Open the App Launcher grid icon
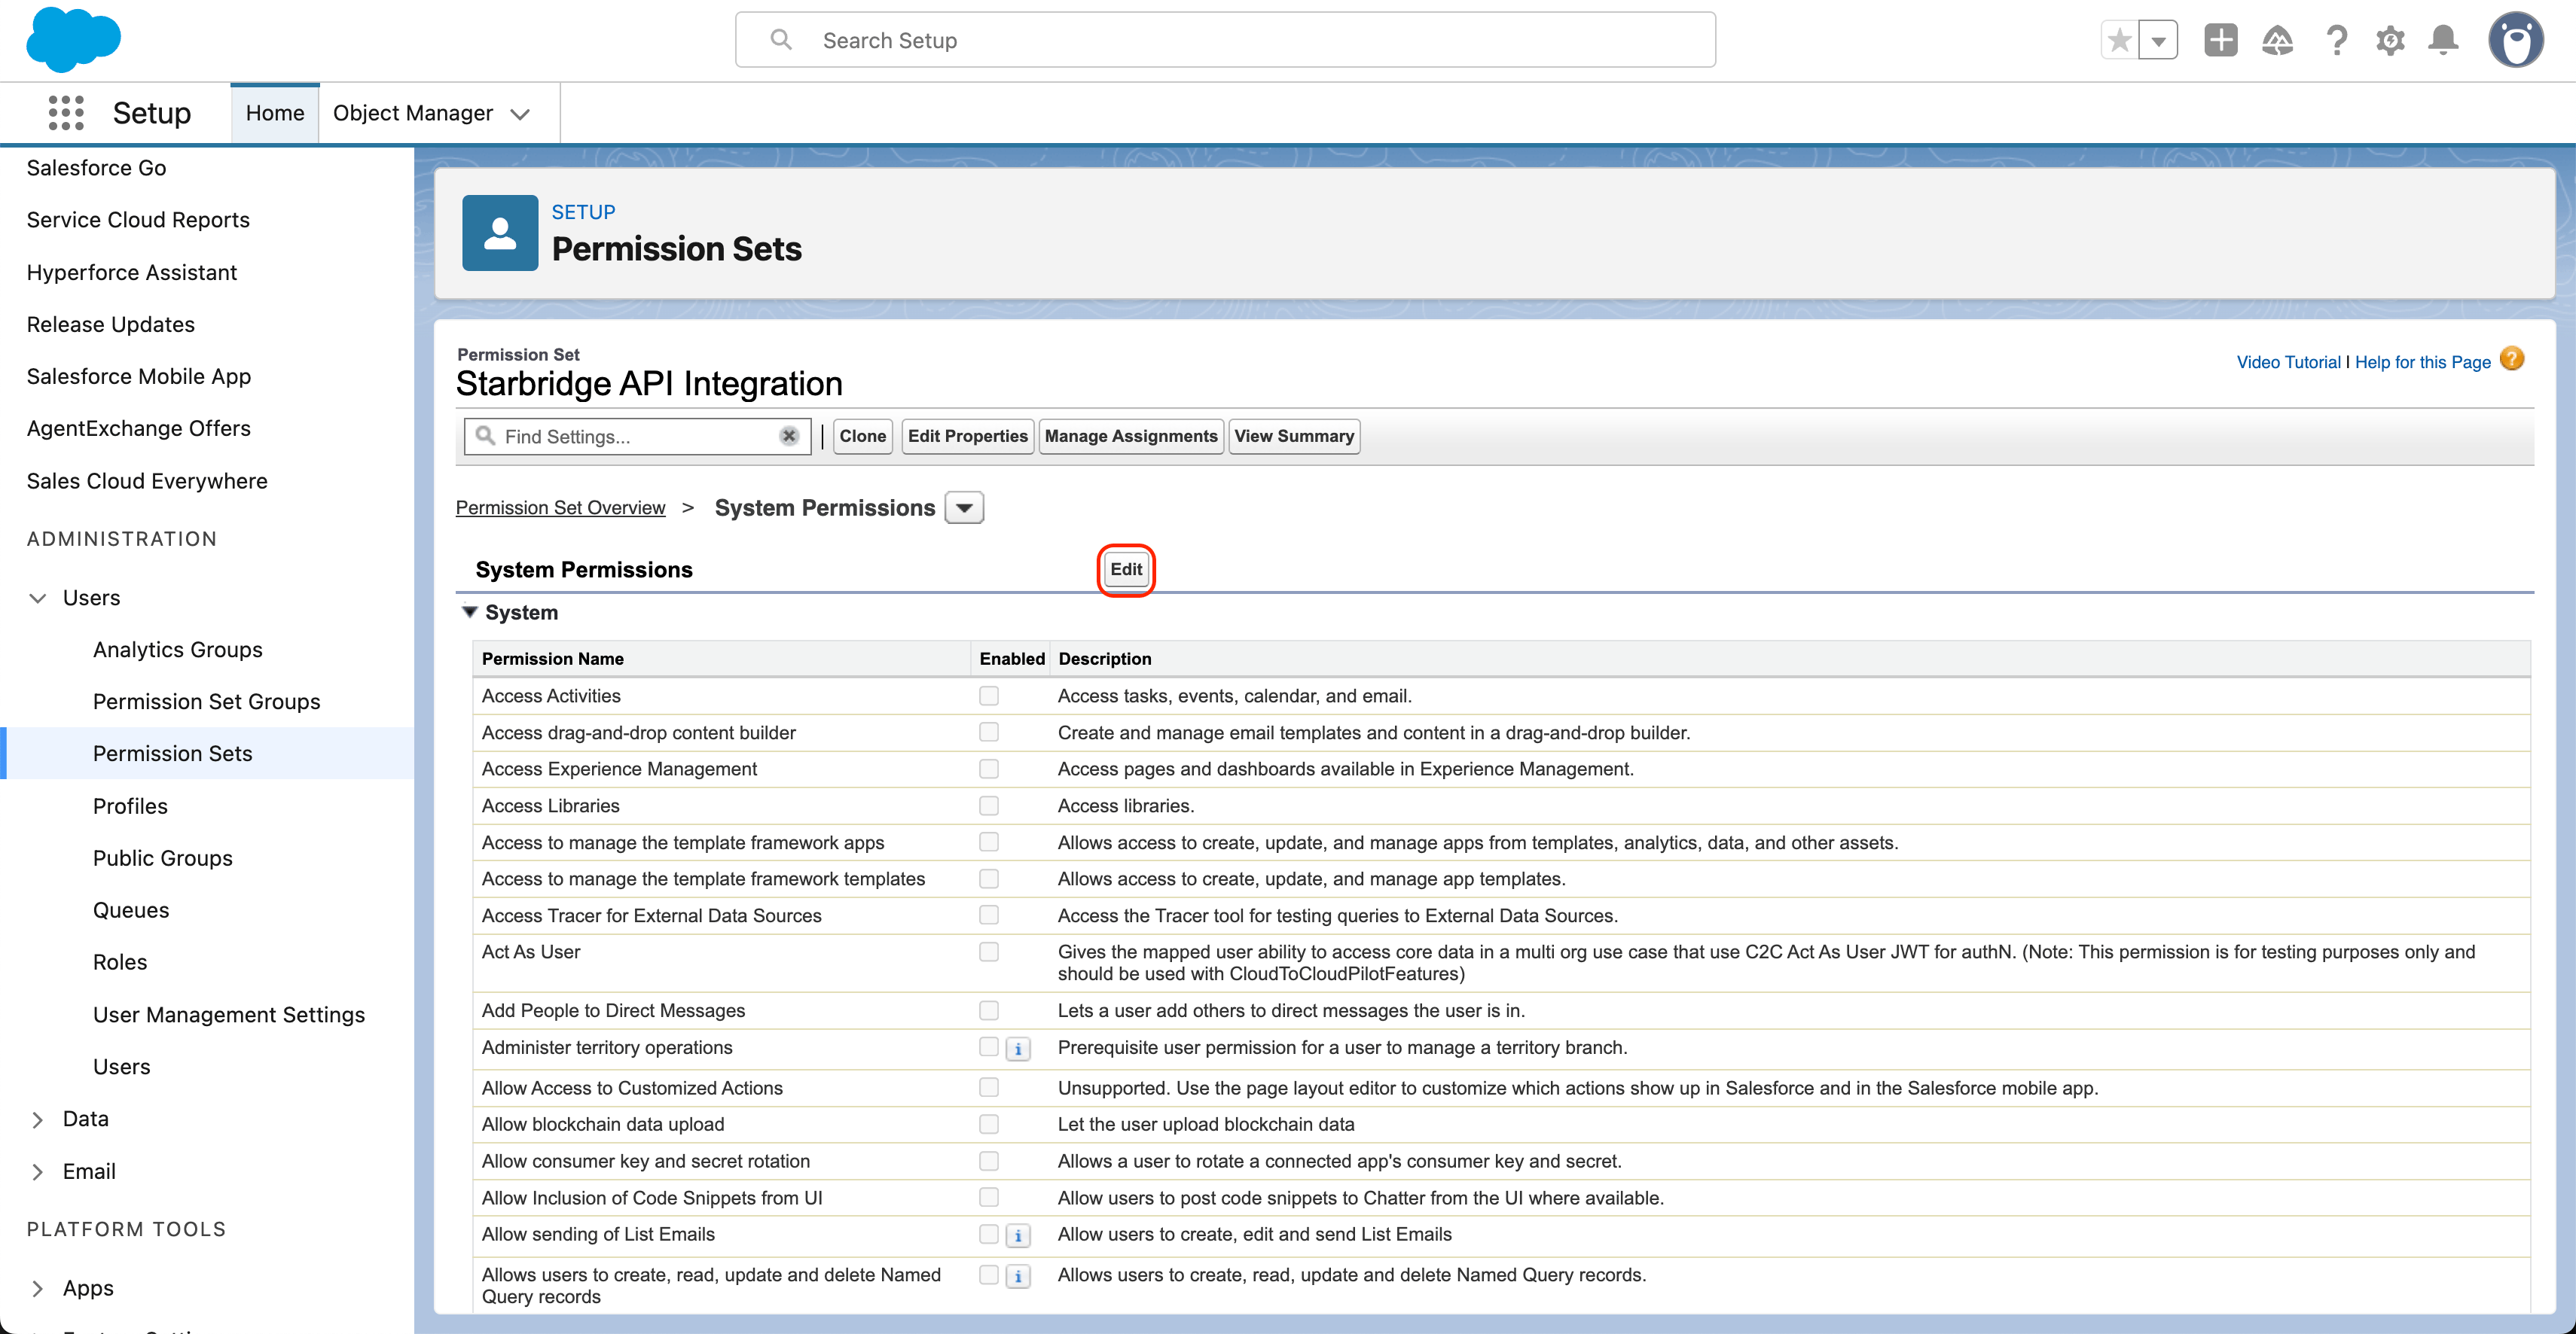Viewport: 2576px width, 1334px height. [x=66, y=113]
